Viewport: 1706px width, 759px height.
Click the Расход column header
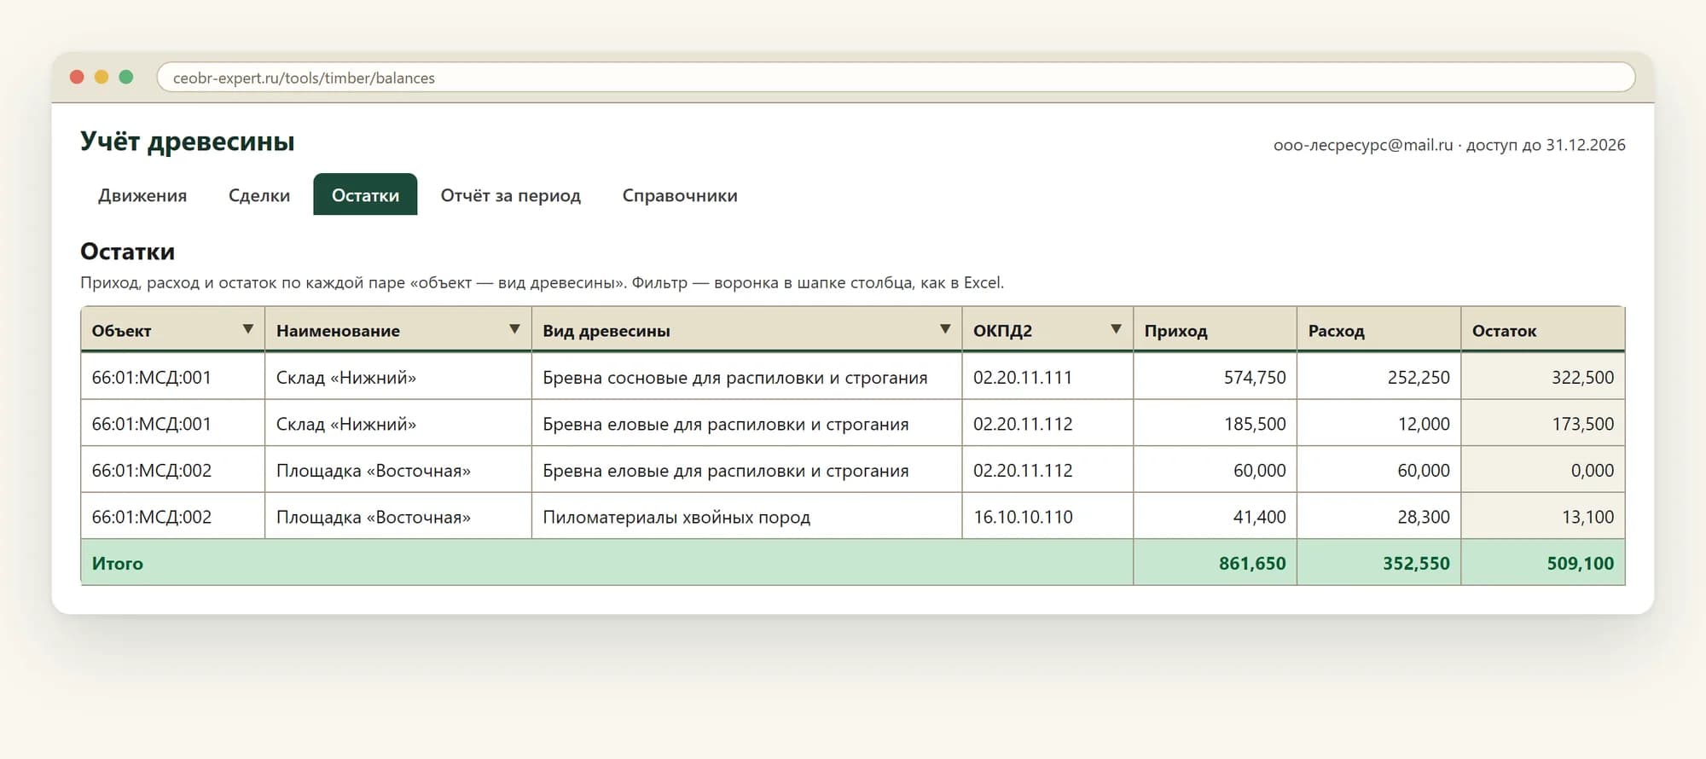click(1378, 330)
